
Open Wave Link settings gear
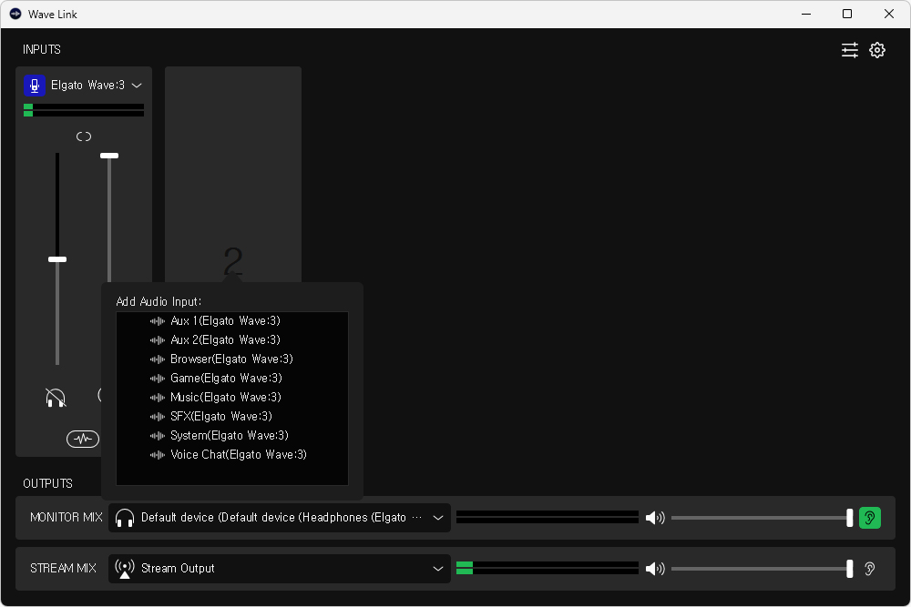click(x=877, y=50)
